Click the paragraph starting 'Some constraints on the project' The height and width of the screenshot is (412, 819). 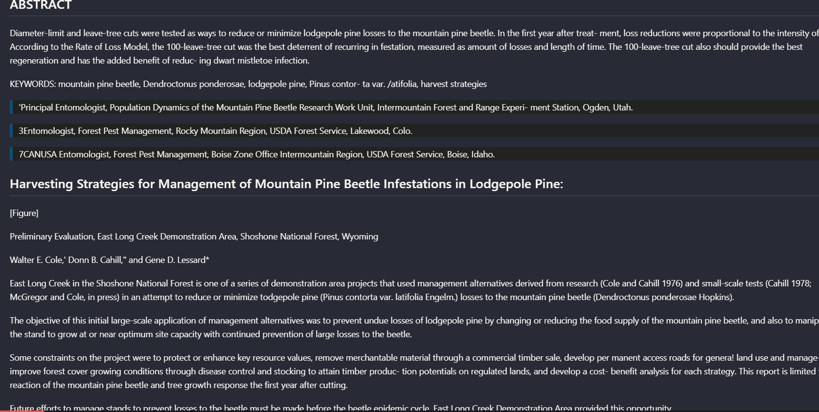414,371
